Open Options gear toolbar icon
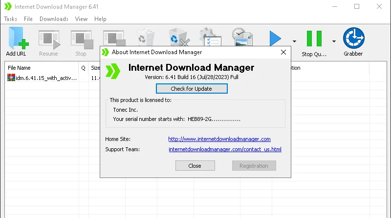This screenshot has height=218, width=391. pos(210,37)
